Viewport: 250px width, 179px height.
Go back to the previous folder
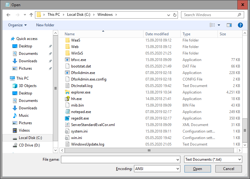click(8, 15)
